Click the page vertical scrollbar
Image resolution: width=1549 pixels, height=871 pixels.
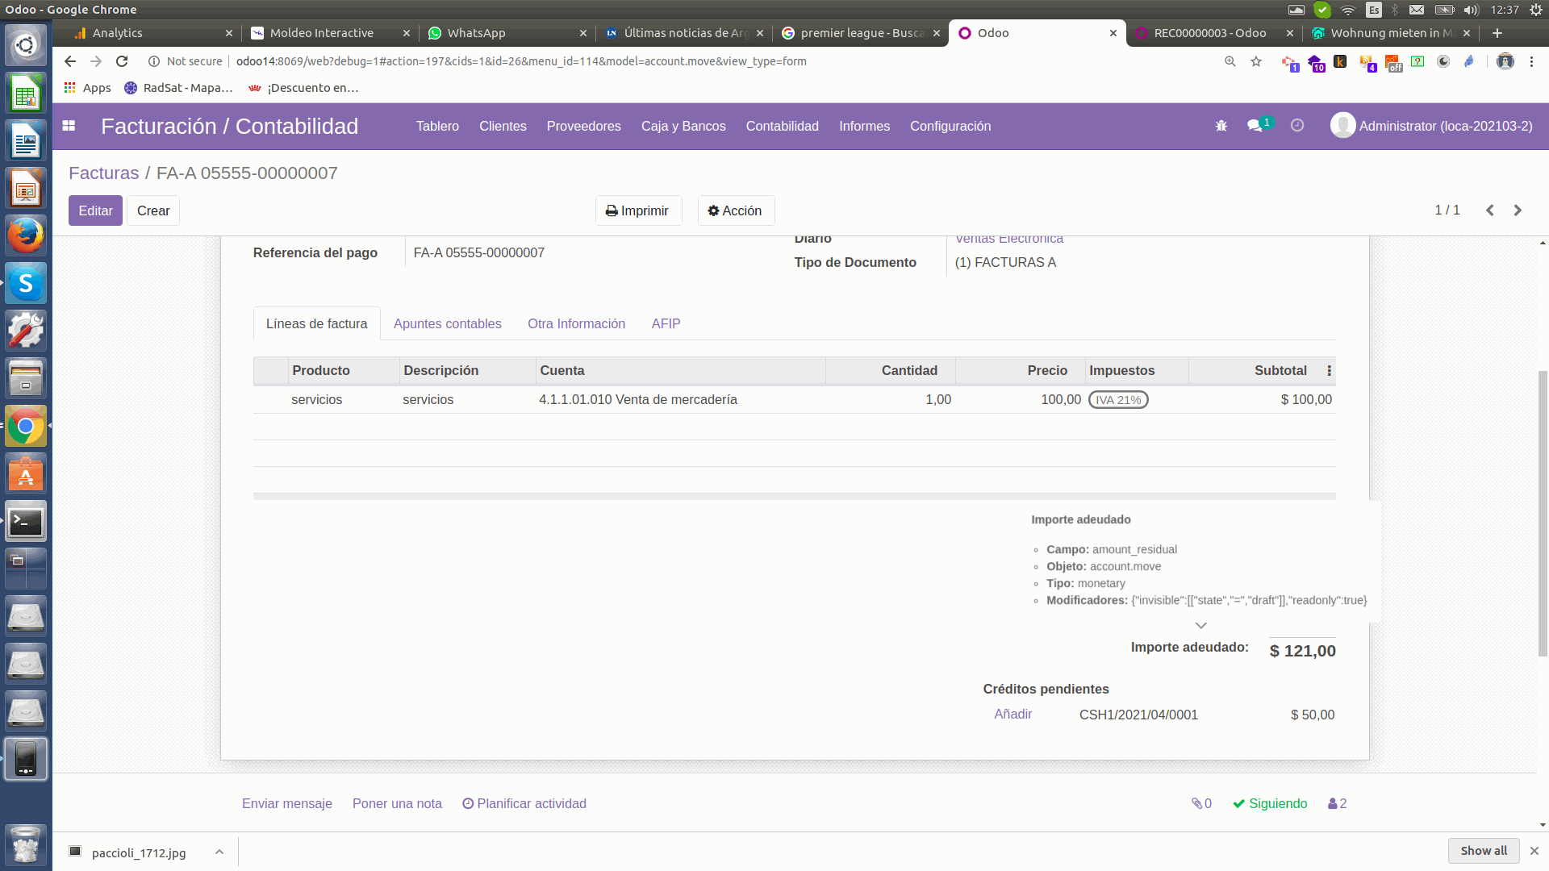pyautogui.click(x=1543, y=514)
